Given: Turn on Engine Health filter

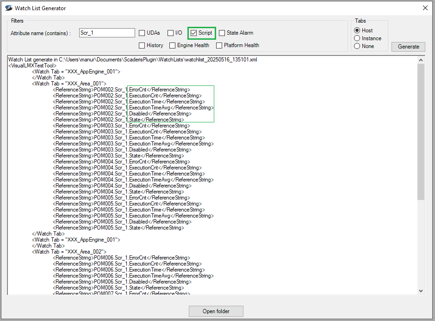Looking at the screenshot, I should pos(173,45).
